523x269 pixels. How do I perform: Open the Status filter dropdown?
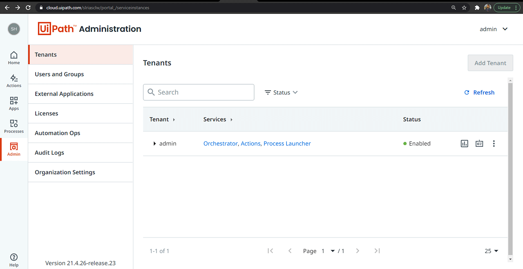tap(281, 92)
